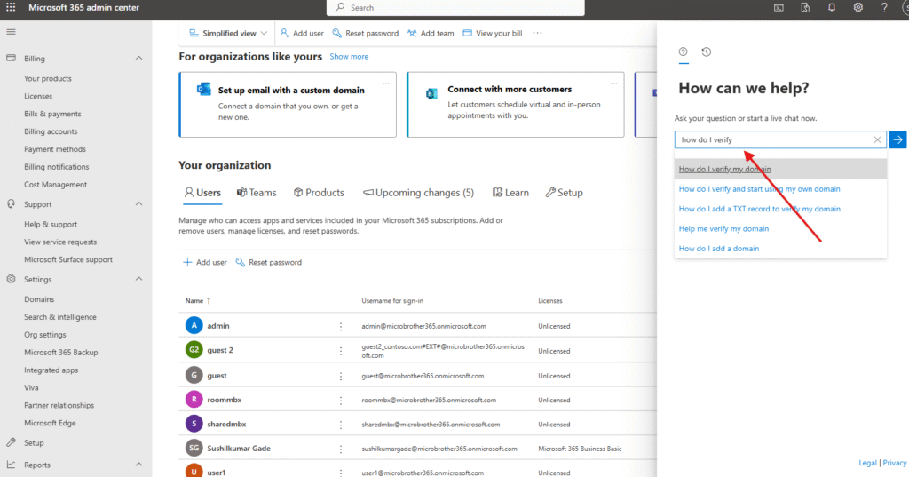Click View your bill in toolbar
The width and height of the screenshot is (909, 477).
pos(492,33)
